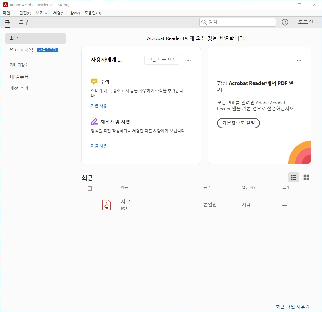322x312 pixels.
Task: Switch to thumbnail grid view
Action: 306,177
